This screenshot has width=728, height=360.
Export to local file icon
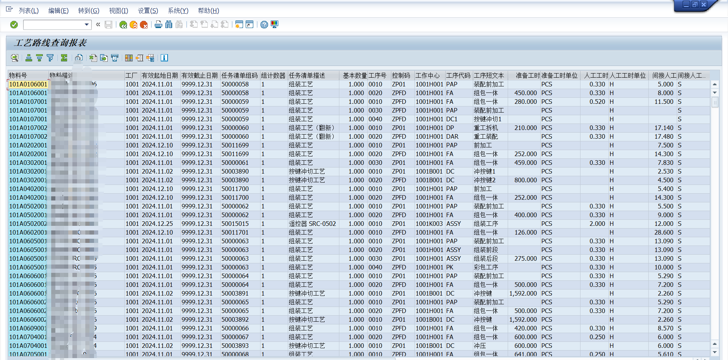pos(104,58)
